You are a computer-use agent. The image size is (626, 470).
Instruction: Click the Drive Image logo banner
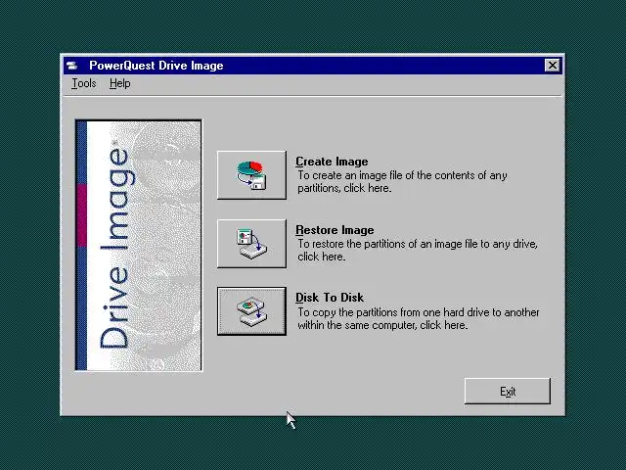pyautogui.click(x=139, y=246)
